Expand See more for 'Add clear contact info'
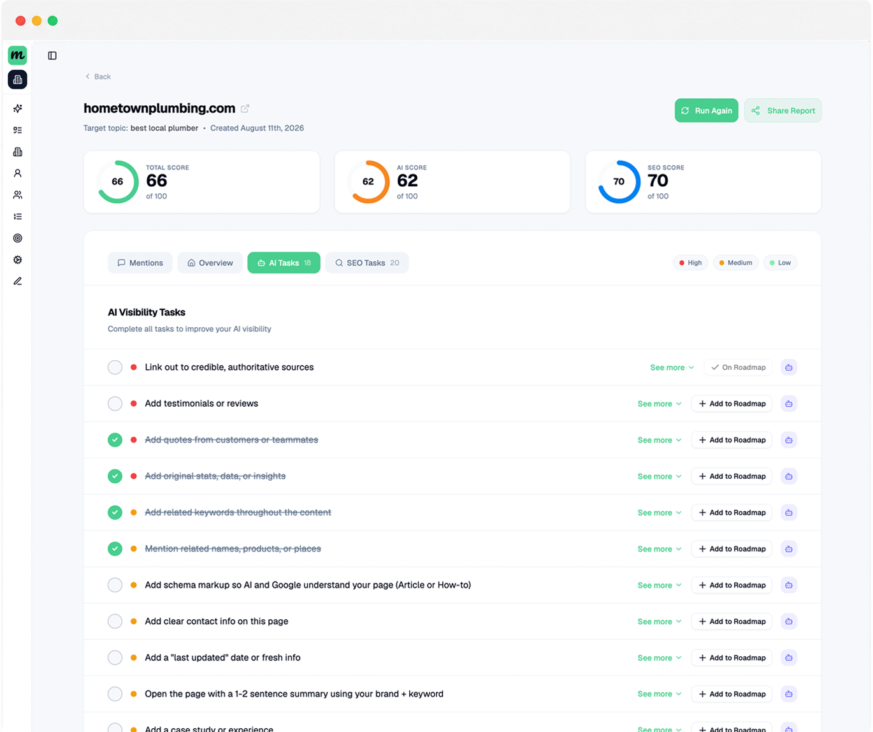The image size is (873, 732). click(x=660, y=622)
